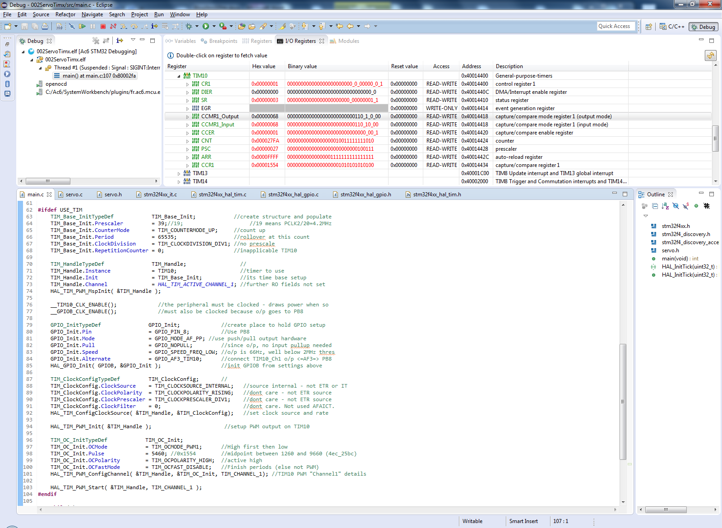Click the Resume debug button
This screenshot has width=722, height=528.
82,27
